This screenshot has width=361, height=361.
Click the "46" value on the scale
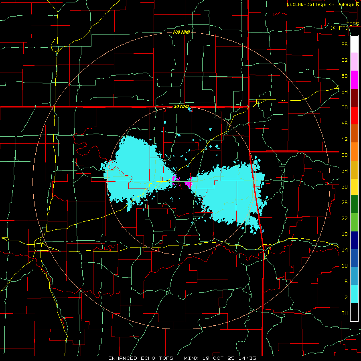pos(345,124)
